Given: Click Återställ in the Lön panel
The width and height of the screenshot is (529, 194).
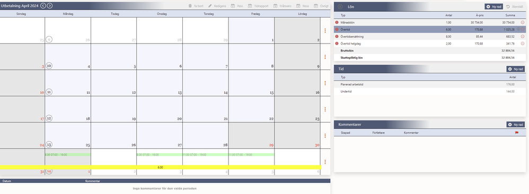Looking at the screenshot, I should pos(515,6).
